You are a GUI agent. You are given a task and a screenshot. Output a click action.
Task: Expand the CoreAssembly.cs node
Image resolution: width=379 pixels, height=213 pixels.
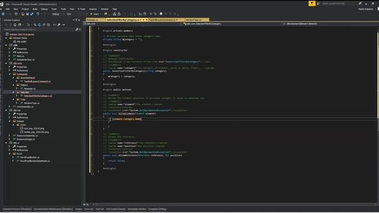[10, 106]
